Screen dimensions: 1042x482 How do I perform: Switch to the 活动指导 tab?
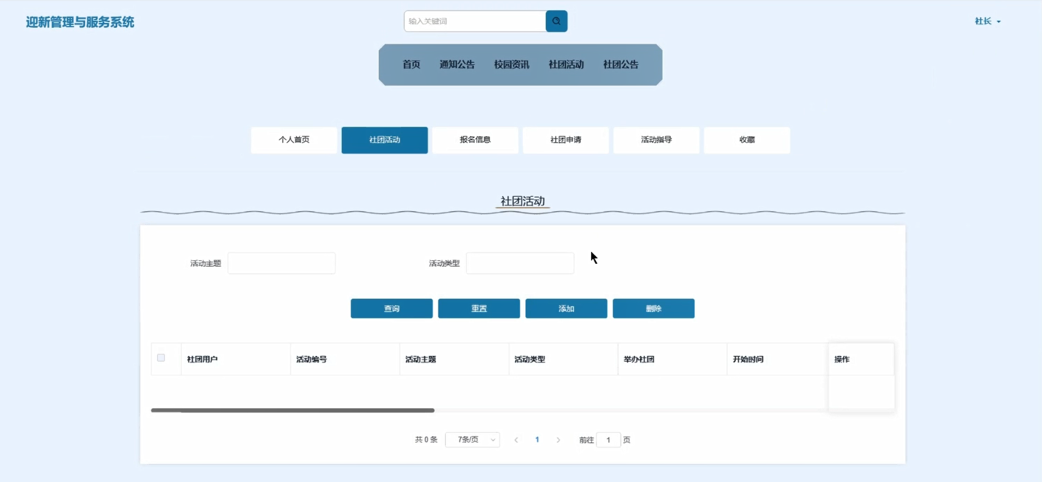pos(656,140)
